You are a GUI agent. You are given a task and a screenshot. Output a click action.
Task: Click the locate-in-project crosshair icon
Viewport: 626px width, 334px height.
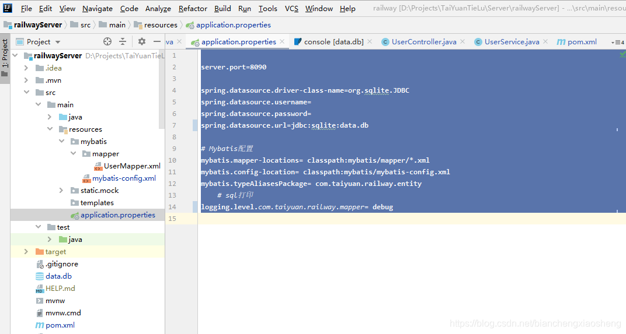tap(107, 41)
